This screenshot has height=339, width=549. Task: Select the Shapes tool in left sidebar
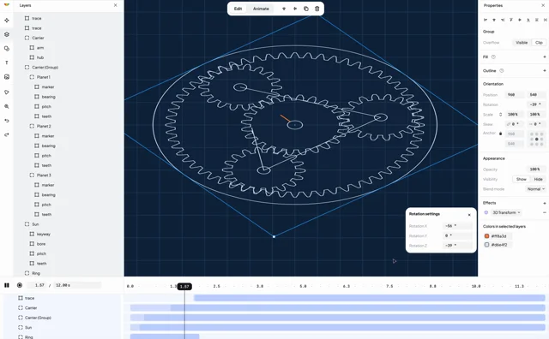coord(7,49)
